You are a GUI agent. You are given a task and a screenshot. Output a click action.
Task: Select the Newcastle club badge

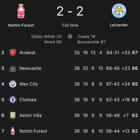[x=13, y=68]
